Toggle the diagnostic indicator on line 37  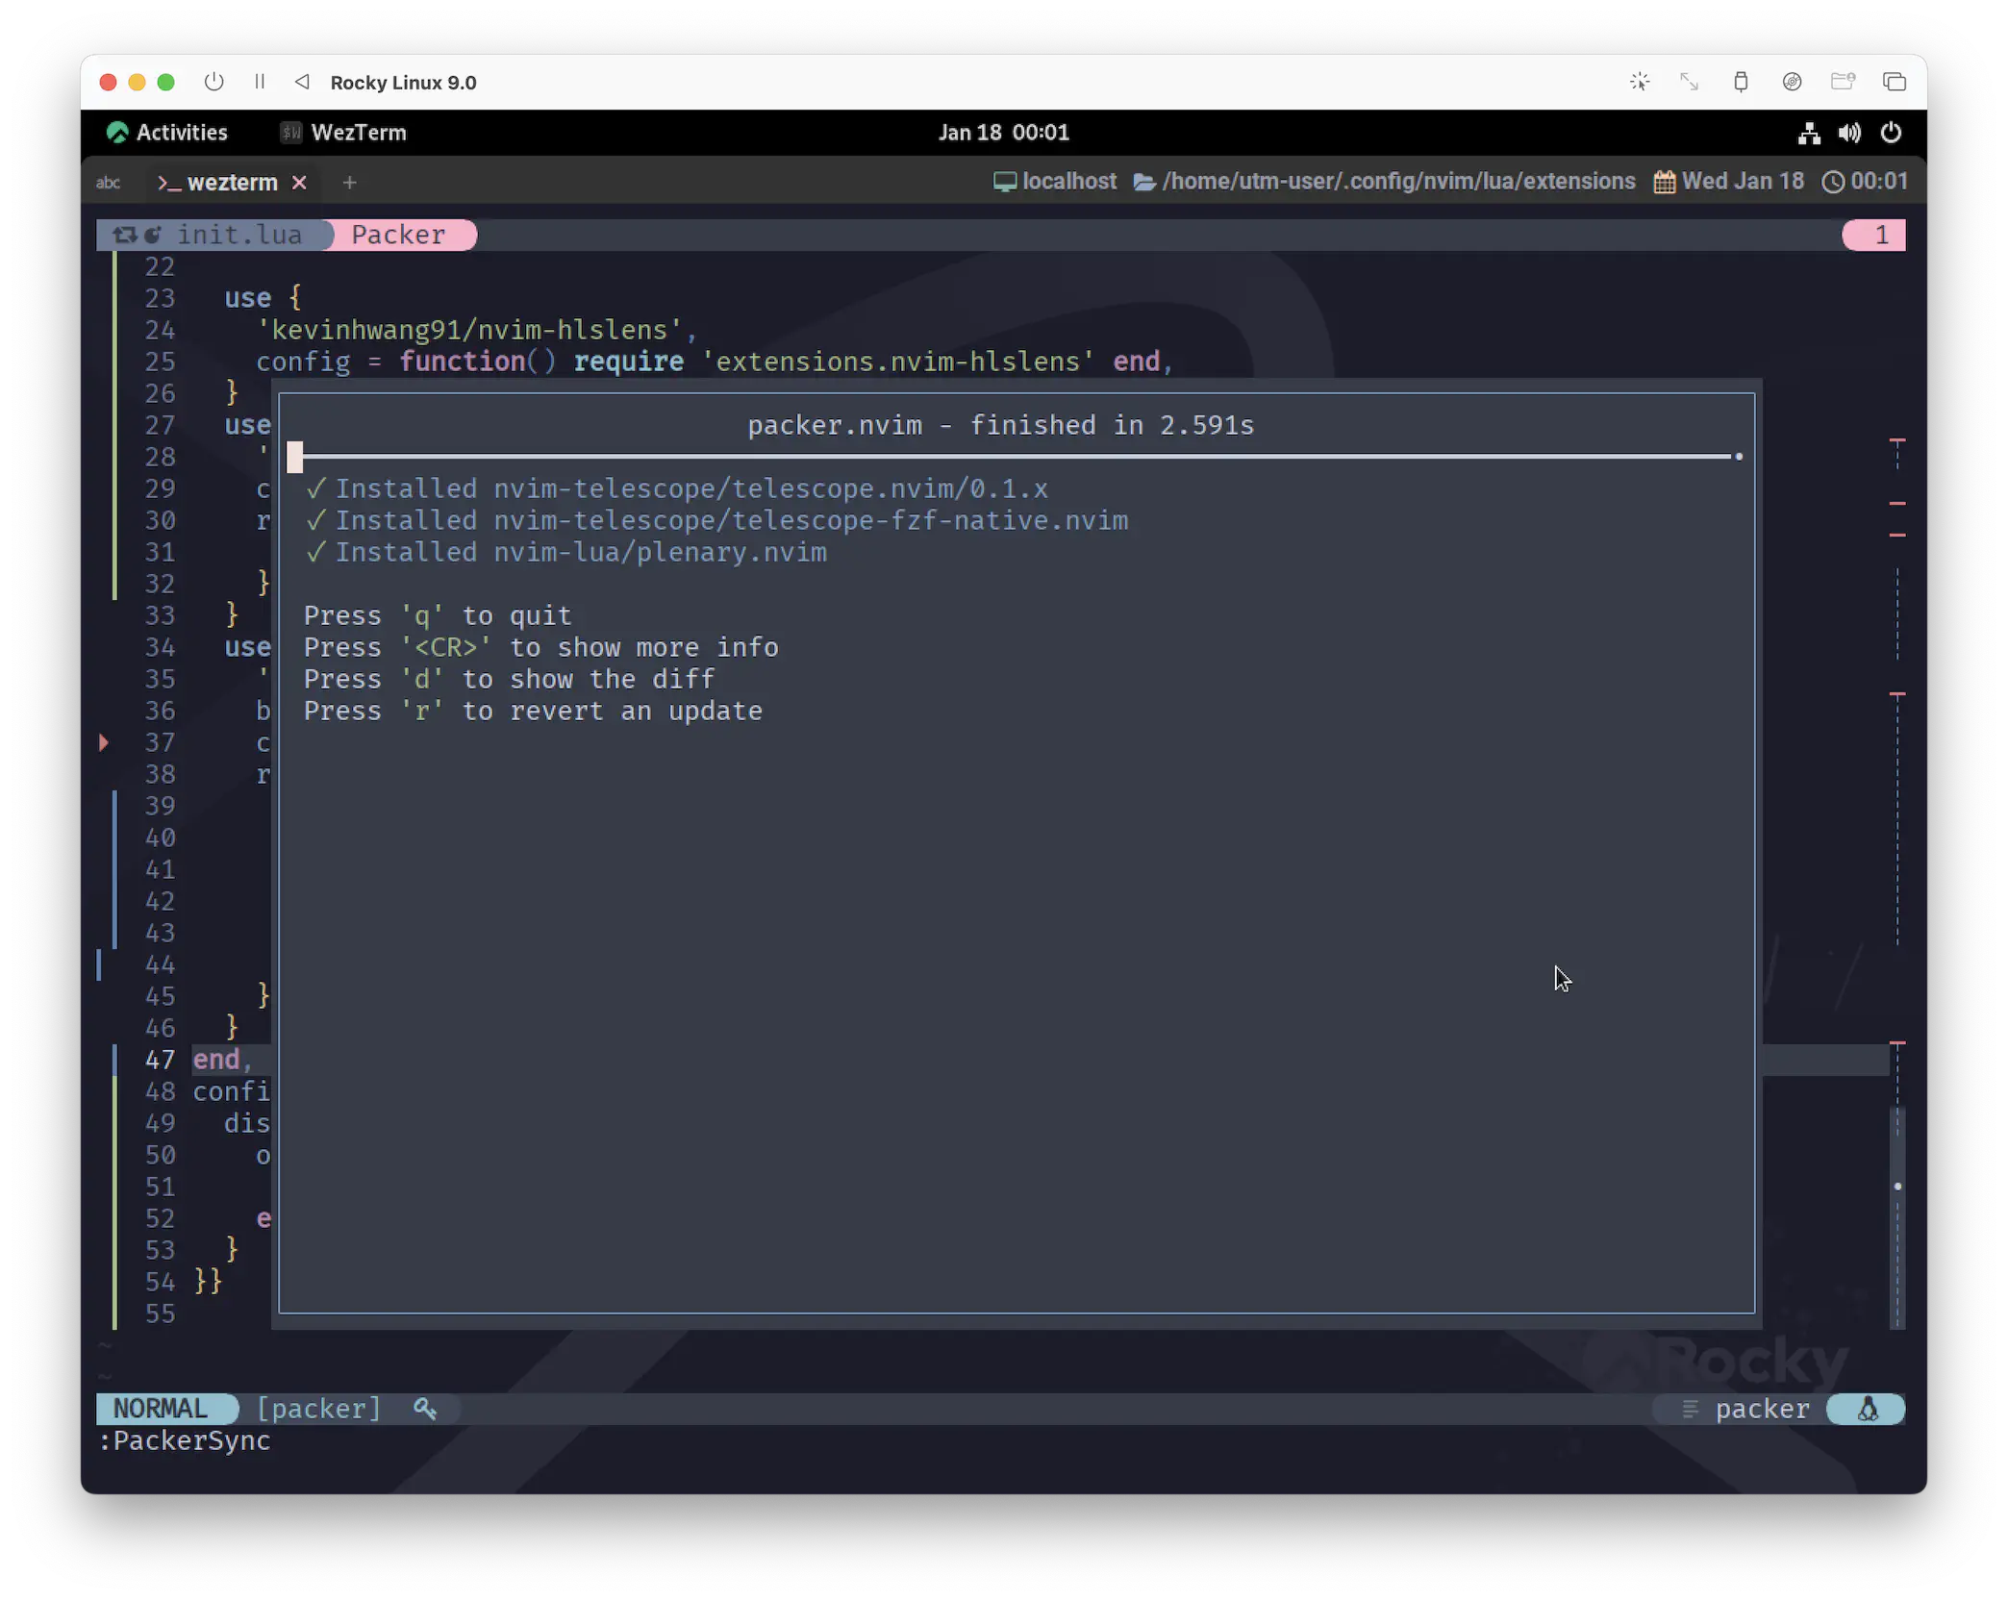click(103, 741)
